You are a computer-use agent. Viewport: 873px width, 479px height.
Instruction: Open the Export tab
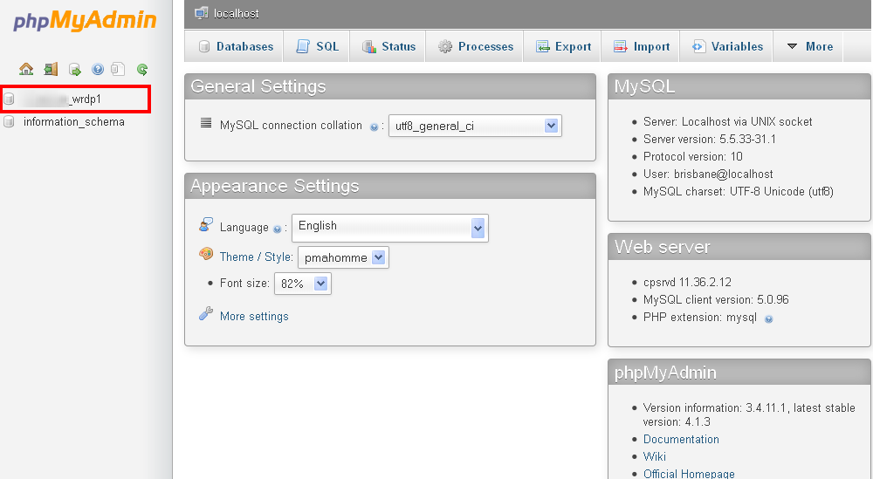click(563, 47)
